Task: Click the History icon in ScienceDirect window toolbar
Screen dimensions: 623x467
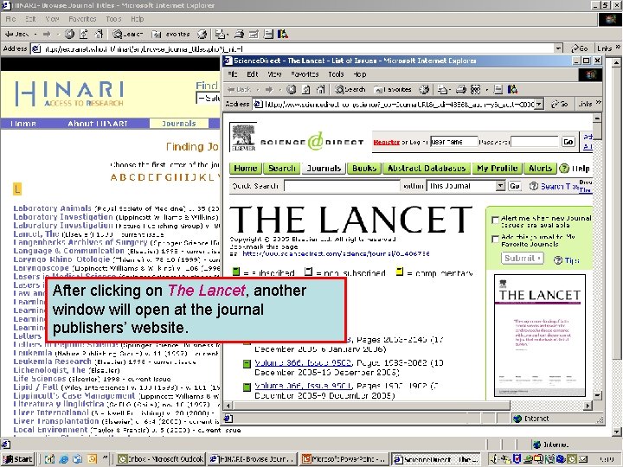Action: coord(424,89)
